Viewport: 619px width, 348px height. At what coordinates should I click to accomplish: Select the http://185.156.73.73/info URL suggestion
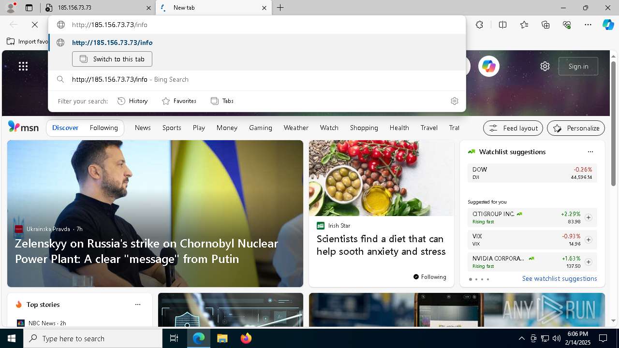(257, 43)
